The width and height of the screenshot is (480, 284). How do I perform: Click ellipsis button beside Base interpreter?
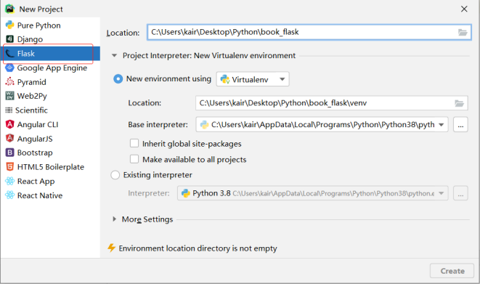coord(460,124)
